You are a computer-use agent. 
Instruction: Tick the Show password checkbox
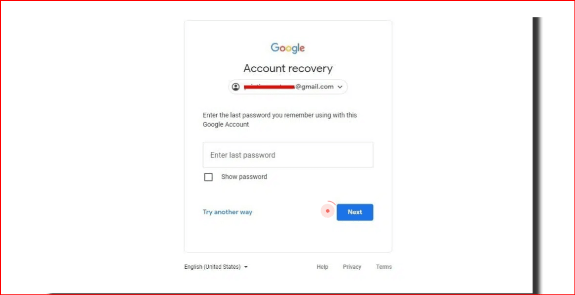pos(208,177)
